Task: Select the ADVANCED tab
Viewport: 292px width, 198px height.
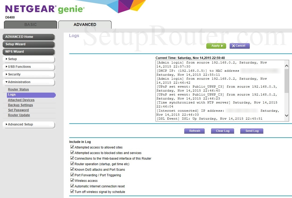Action: point(85,24)
